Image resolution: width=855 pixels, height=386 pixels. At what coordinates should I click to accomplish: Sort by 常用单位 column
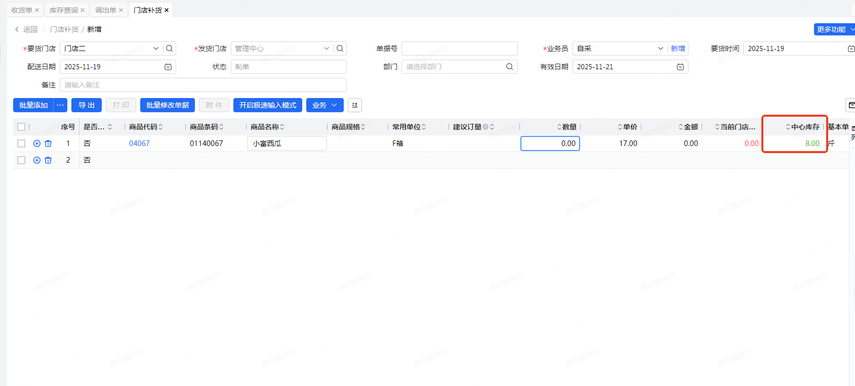[x=424, y=127]
